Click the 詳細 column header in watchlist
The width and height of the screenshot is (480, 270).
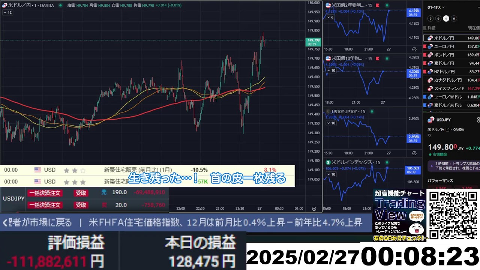(x=432, y=28)
